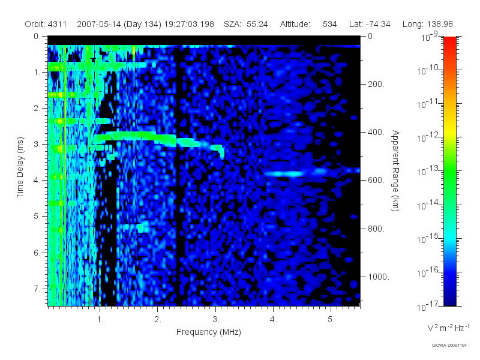Click the '400.' apparent range tick label
480x360 pixels.
pos(376,132)
